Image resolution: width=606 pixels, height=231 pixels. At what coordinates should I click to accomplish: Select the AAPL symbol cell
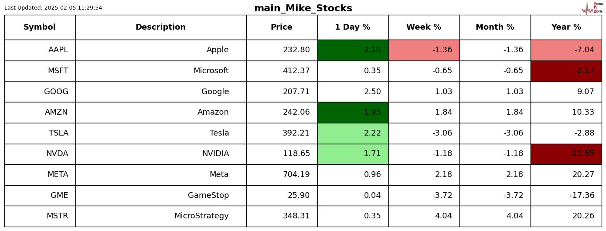tap(40, 50)
